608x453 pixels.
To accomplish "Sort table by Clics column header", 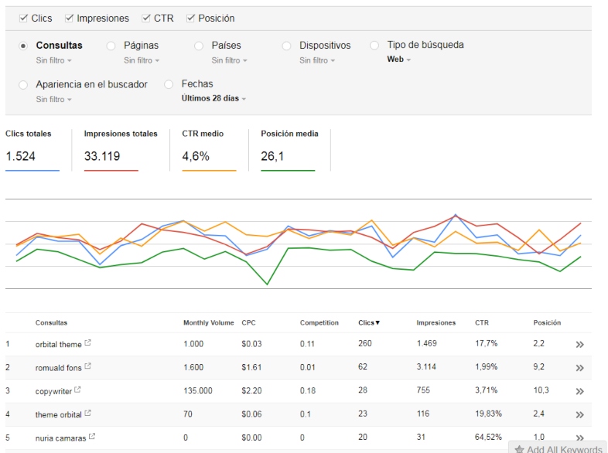I will click(369, 323).
